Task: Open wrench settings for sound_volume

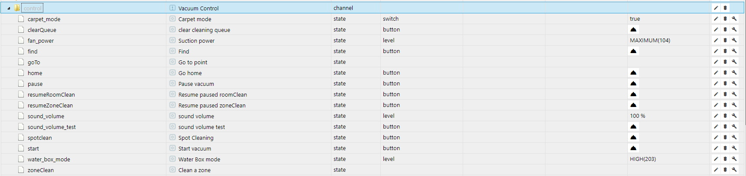Action: pyautogui.click(x=734, y=116)
